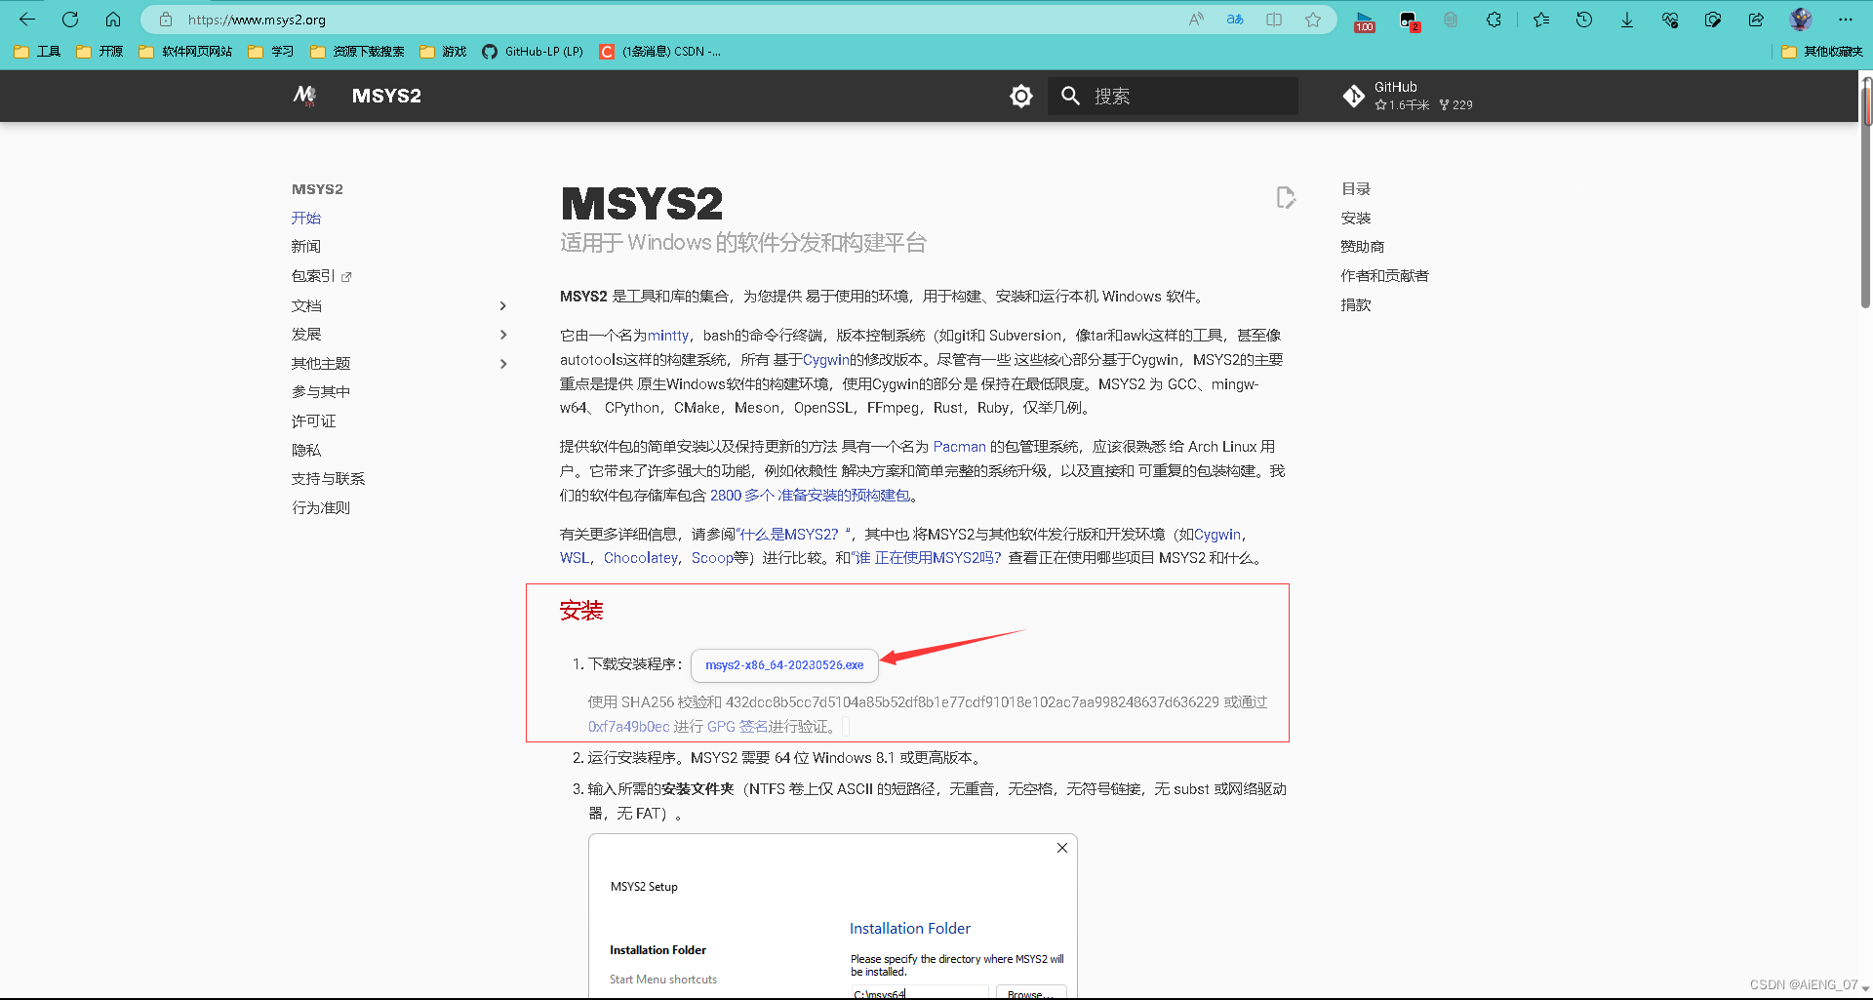Download msys2-x86_64-20230526.exe installer
The width and height of the screenshot is (1873, 1000).
point(784,665)
